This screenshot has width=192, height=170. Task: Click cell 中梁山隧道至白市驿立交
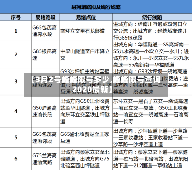click(86, 54)
